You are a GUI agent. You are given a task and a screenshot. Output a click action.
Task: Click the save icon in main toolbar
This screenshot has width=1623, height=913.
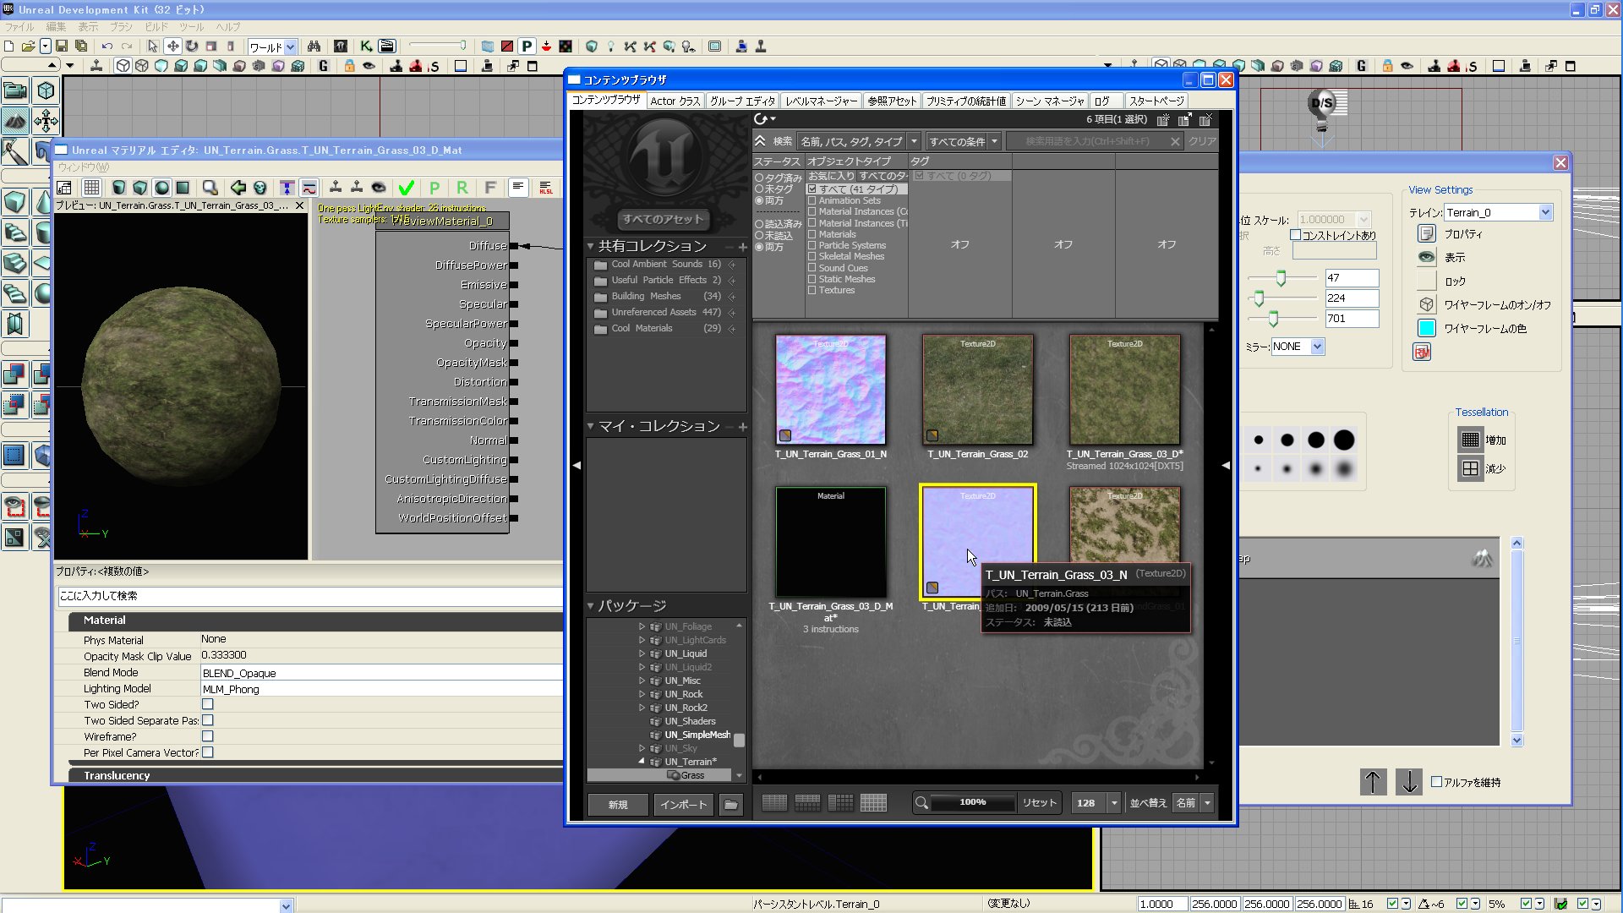62,46
